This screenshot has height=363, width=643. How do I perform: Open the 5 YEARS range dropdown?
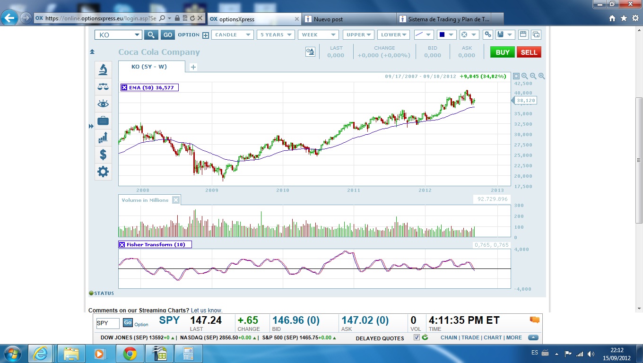(276, 35)
